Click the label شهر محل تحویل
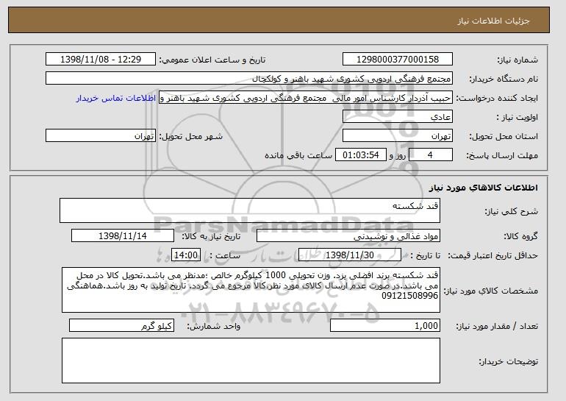 point(191,137)
